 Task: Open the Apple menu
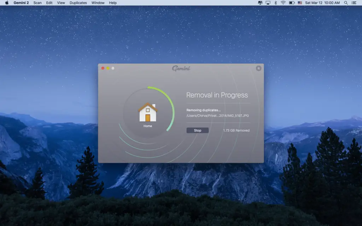7,3
